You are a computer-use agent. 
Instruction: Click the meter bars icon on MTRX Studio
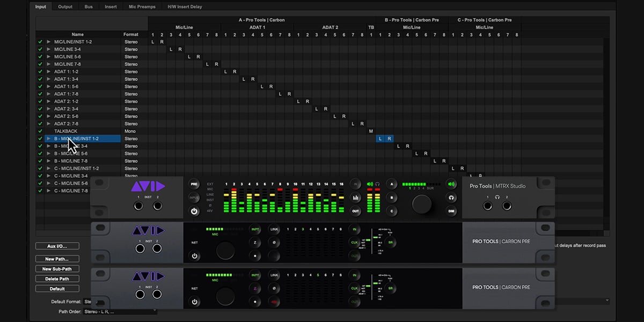click(x=355, y=197)
